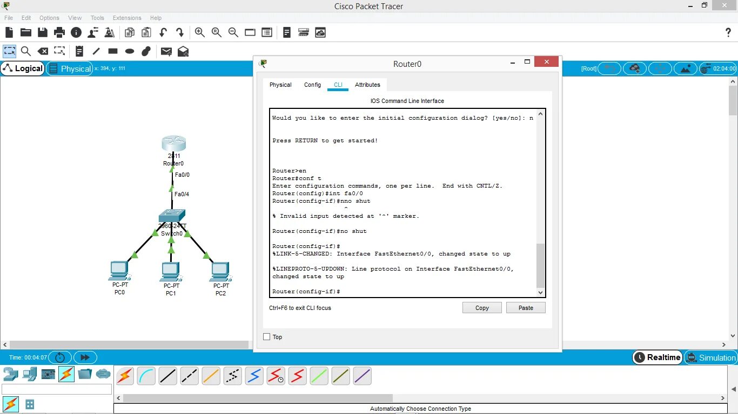Open Network Information with the info icon
738x414 pixels.
[76, 32]
